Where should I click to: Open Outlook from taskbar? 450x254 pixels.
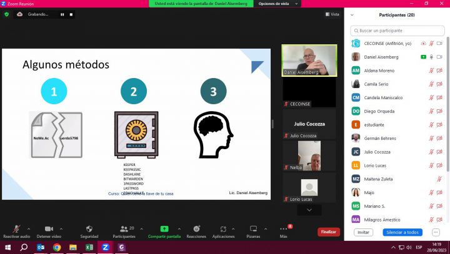coord(41,247)
